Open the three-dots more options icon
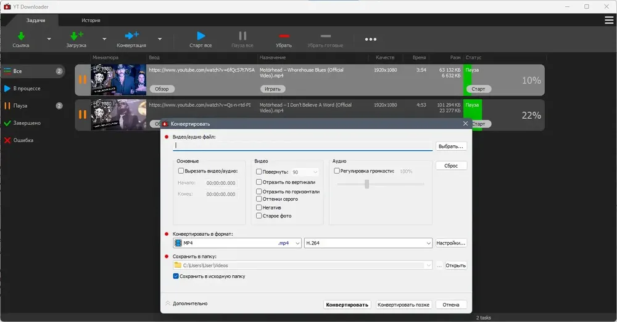 click(370, 39)
